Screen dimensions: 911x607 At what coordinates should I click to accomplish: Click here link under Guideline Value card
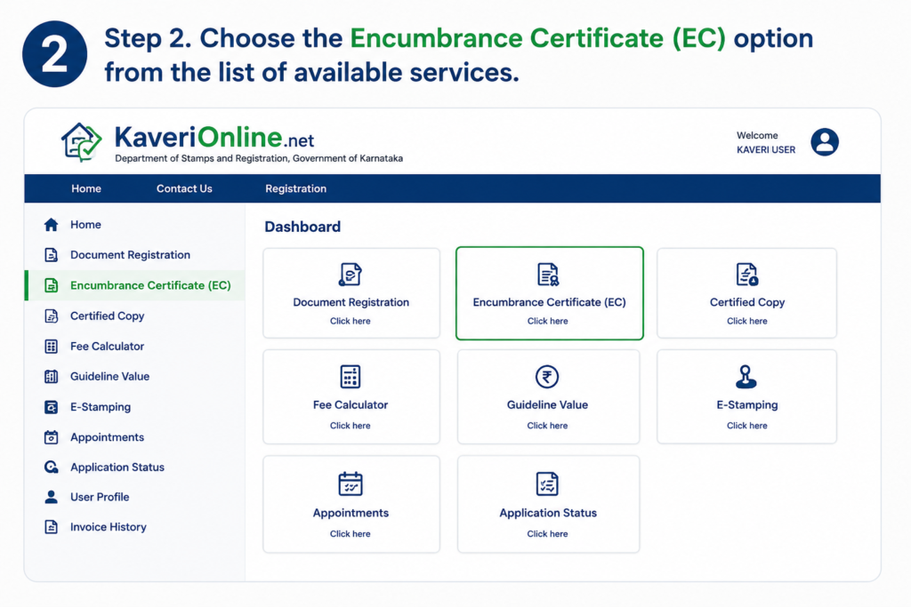pyautogui.click(x=547, y=426)
